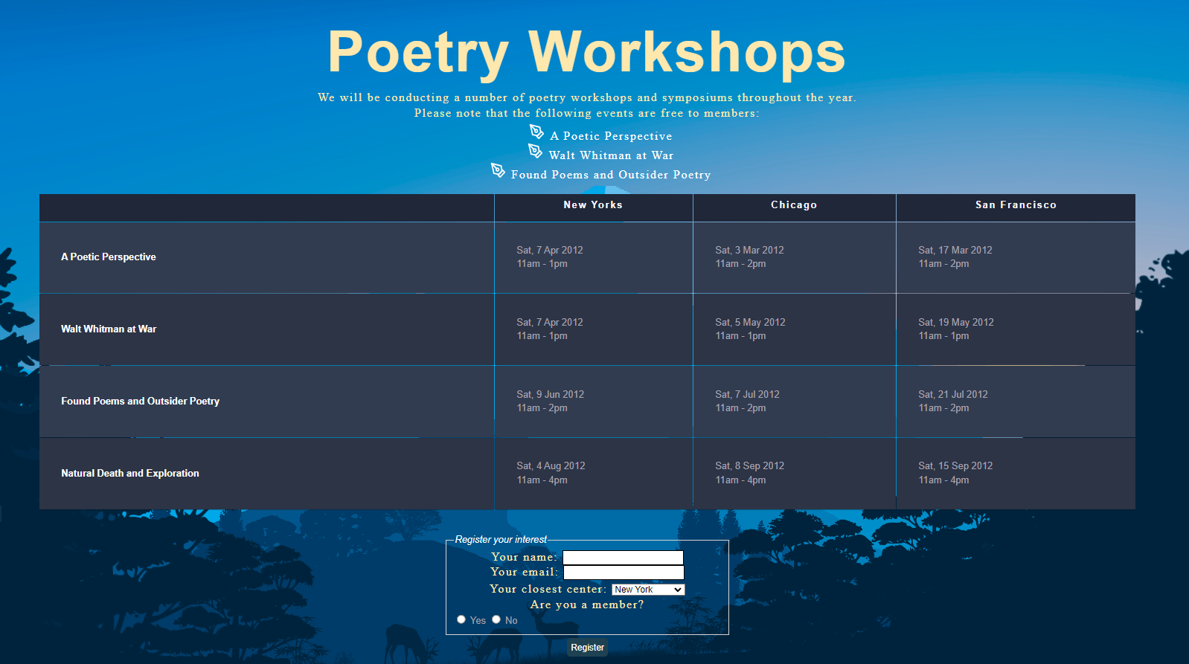This screenshot has width=1189, height=664.
Task: Click the Register your interest legend
Action: [501, 540]
